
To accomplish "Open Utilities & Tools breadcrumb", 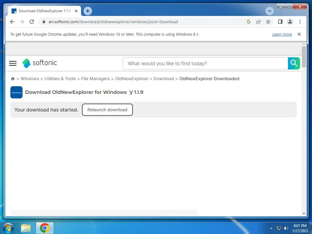I will click(x=60, y=79).
